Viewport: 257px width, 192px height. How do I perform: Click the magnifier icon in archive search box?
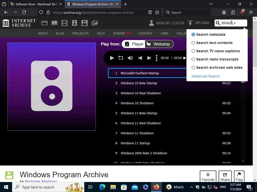[x=218, y=23]
